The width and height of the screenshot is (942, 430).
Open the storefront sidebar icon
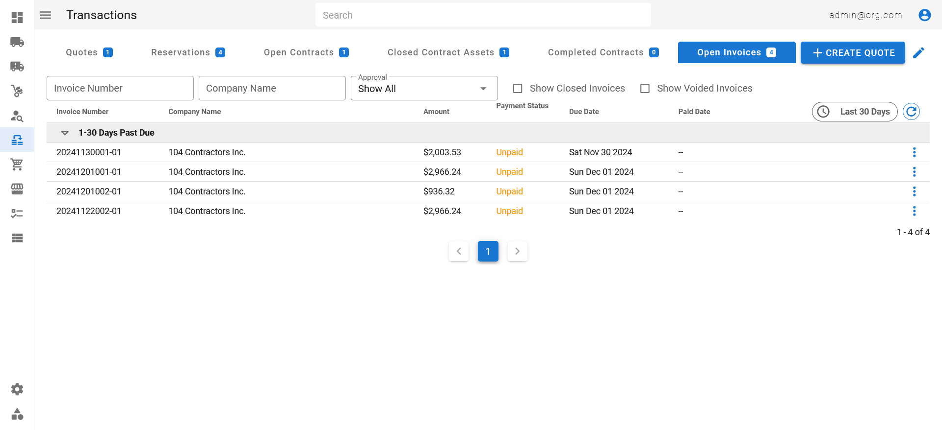coord(17,189)
